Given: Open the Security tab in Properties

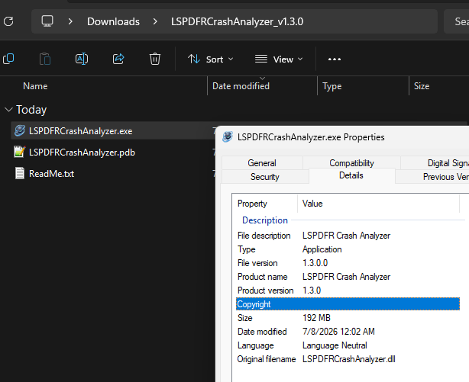Looking at the screenshot, I should click(x=265, y=177).
